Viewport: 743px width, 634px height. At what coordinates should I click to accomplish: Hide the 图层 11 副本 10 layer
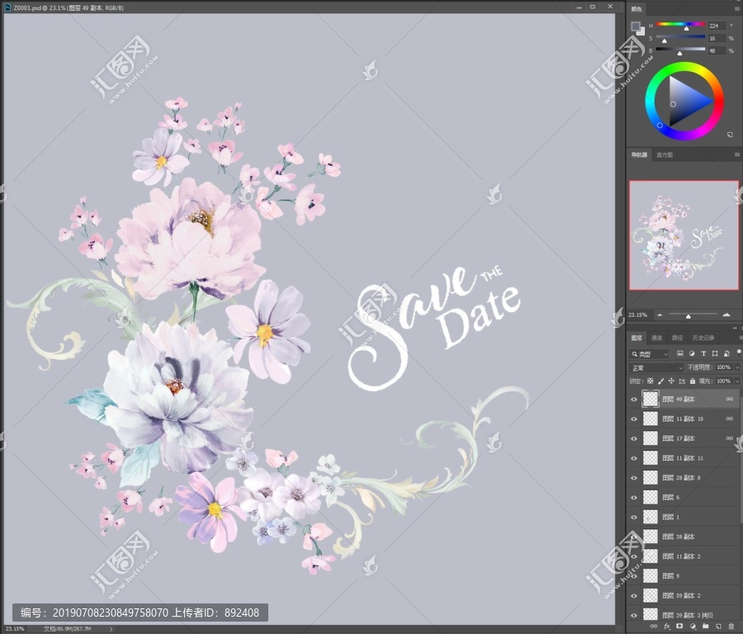(x=634, y=419)
